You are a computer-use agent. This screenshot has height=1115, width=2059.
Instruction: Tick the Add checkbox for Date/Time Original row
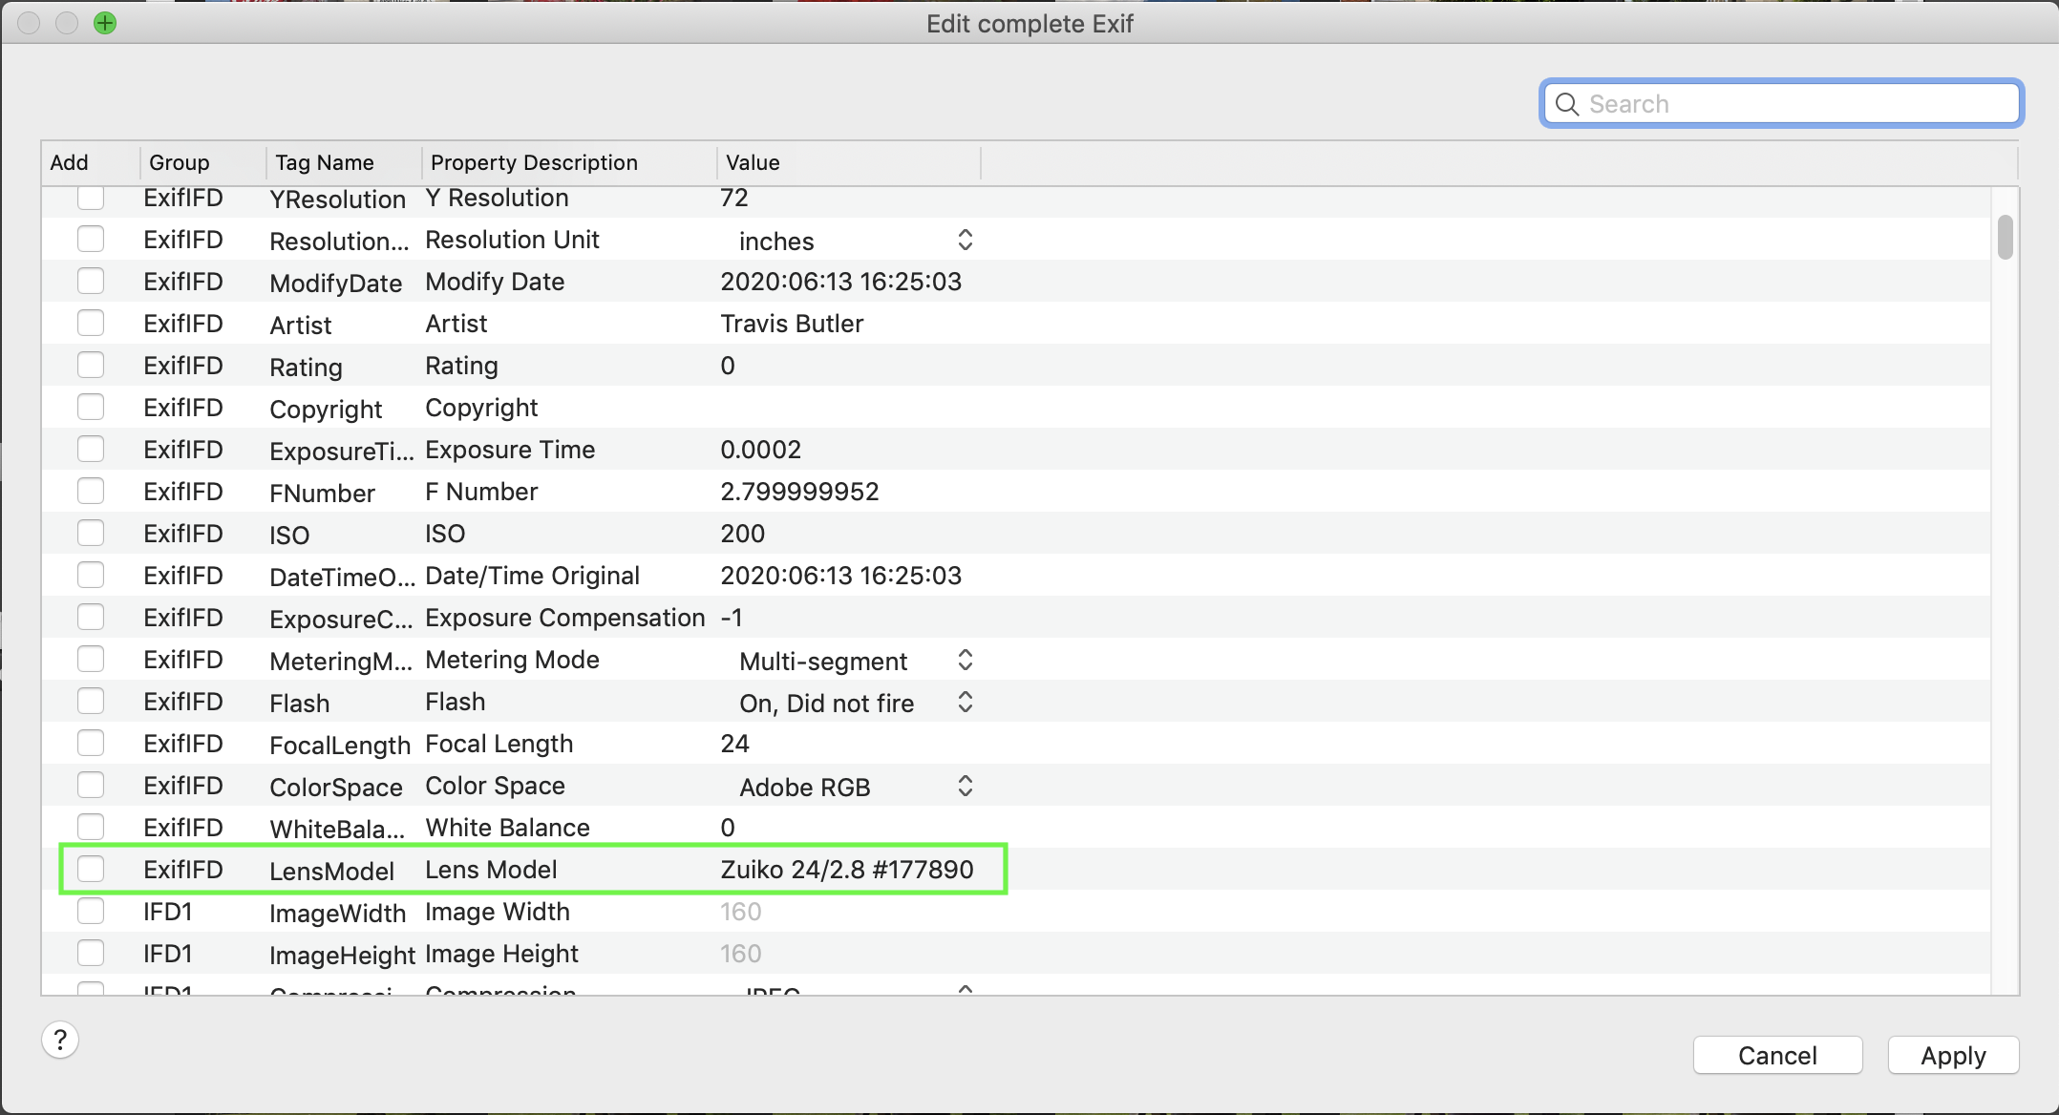coord(91,575)
